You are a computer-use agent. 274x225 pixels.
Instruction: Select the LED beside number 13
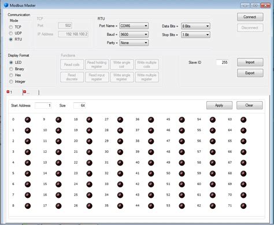point(58,163)
